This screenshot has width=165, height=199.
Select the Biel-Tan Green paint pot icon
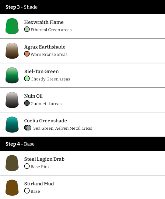click(x=12, y=75)
